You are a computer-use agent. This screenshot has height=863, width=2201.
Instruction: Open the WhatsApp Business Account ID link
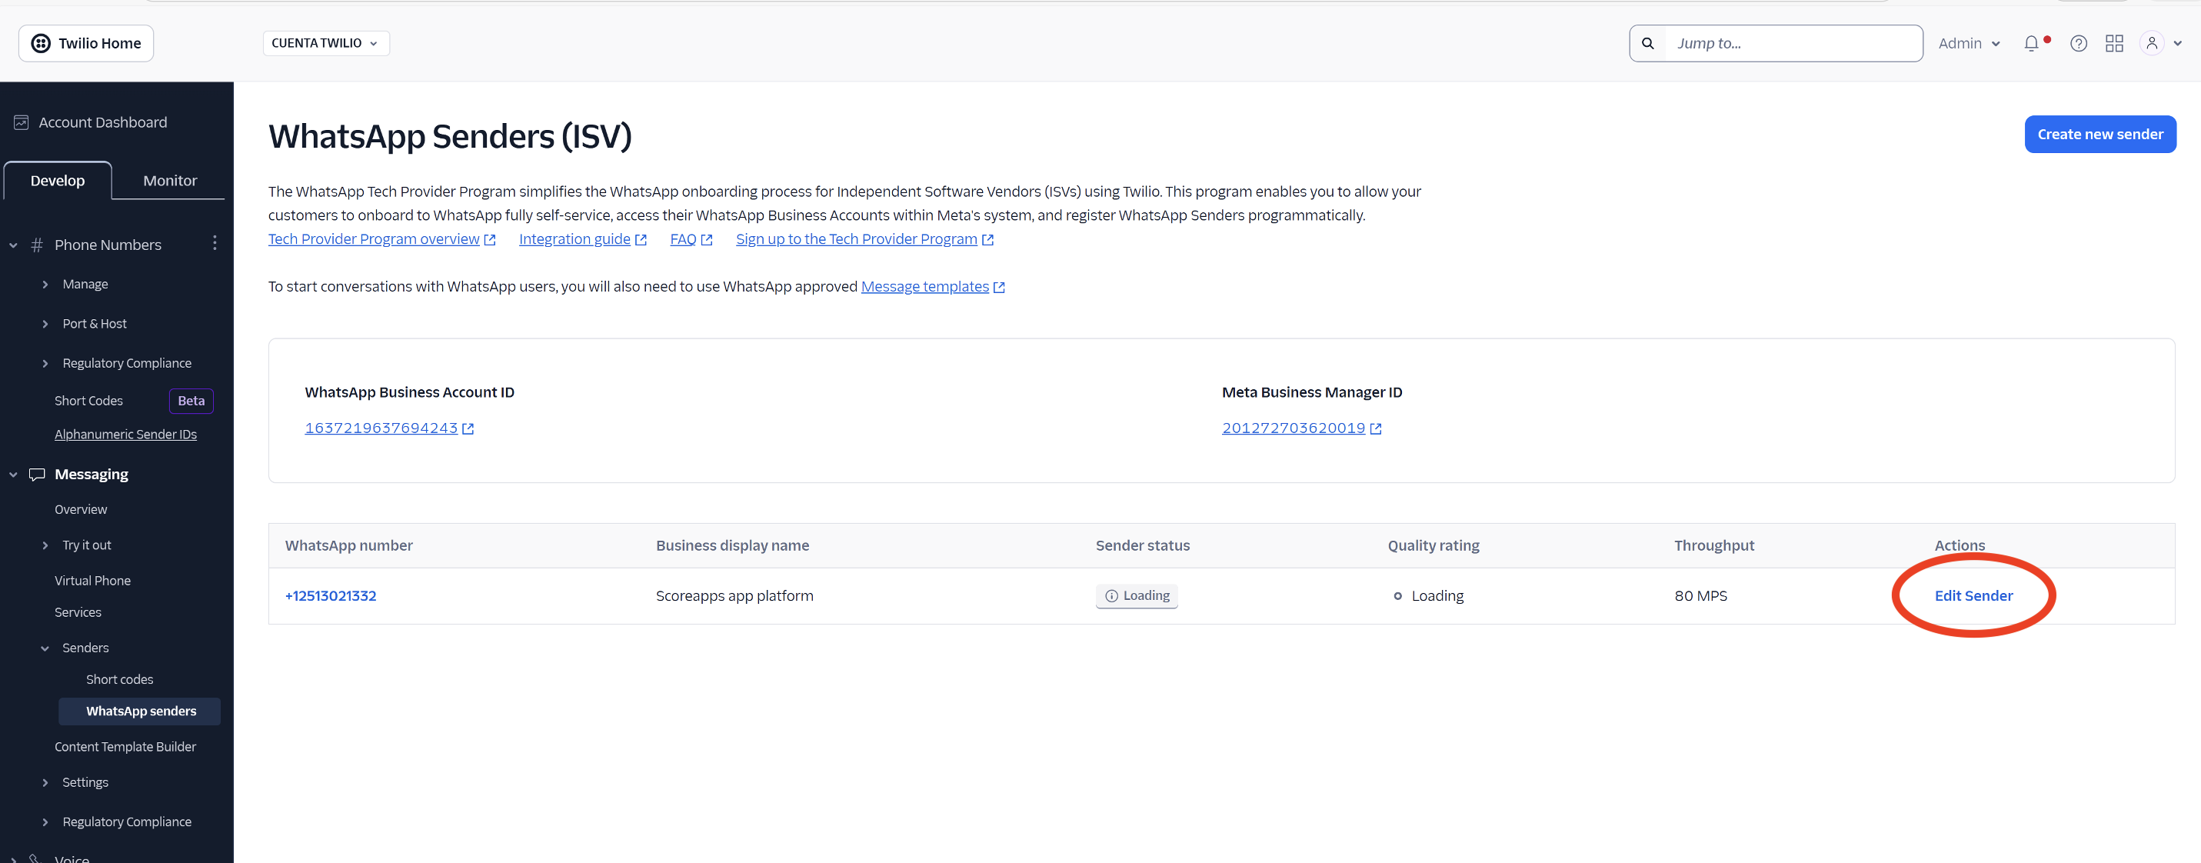click(381, 428)
